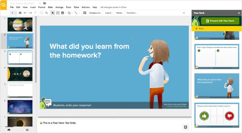Open the Add-ons menu
This screenshot has width=242, height=133.
click(x=86, y=7)
